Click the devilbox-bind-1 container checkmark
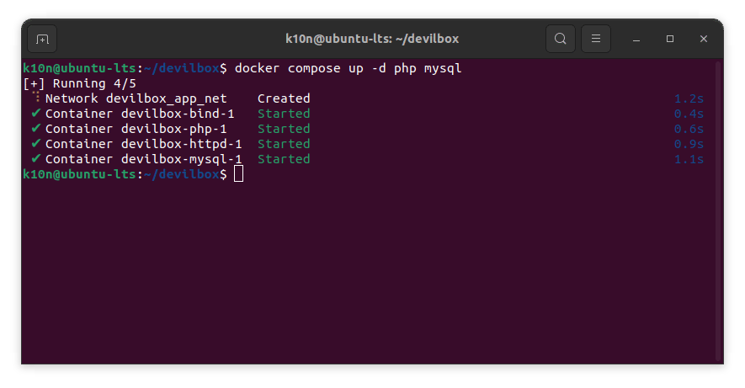Viewport: 745px width, 388px height. click(x=35, y=114)
